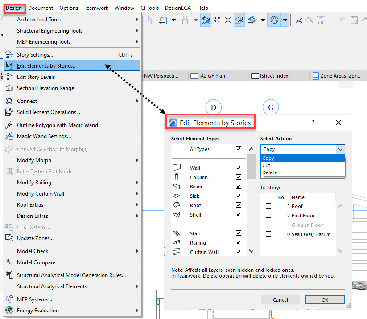This screenshot has height=319, width=367.
Task: Open Story Settings from the Design menu
Action: (72, 55)
